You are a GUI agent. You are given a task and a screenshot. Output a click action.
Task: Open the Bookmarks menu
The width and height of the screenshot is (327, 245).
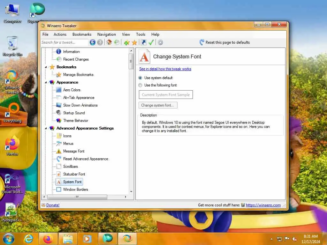pos(82,34)
